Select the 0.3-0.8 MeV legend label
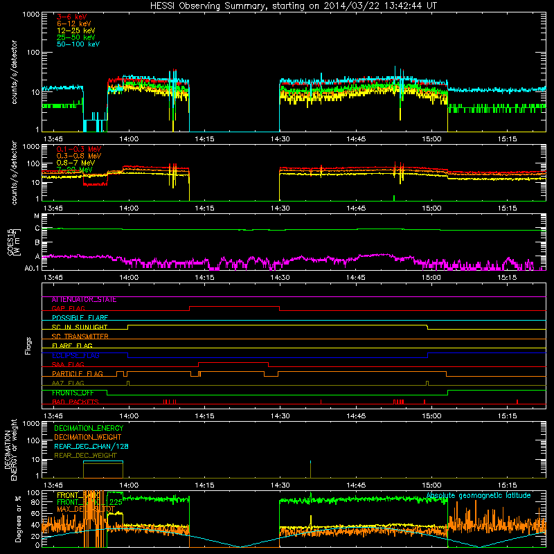This screenshot has width=554, height=554. 79,156
